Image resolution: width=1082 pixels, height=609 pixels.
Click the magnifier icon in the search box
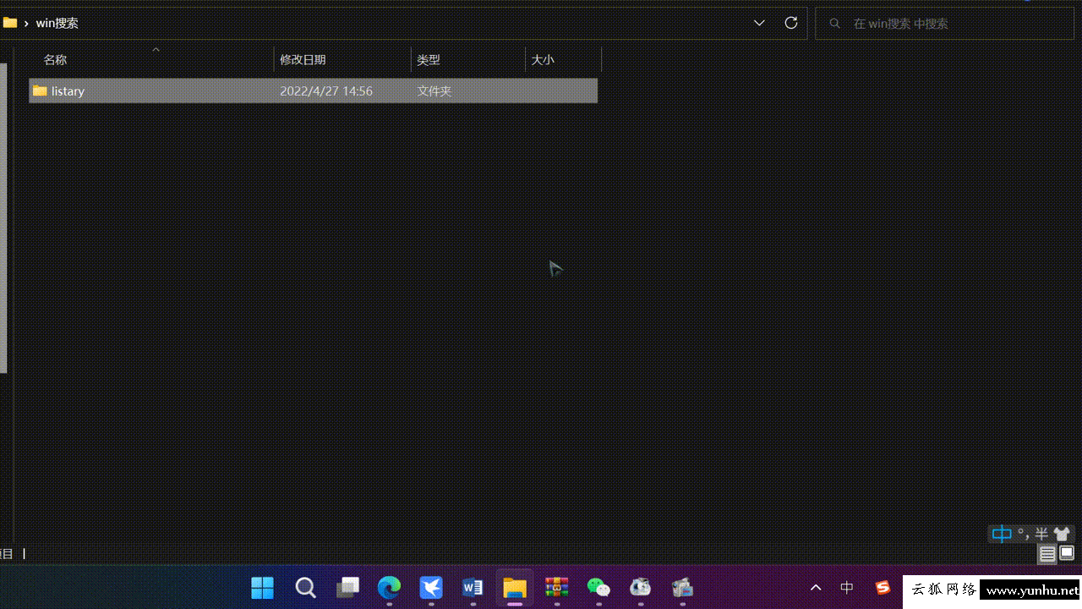(835, 24)
